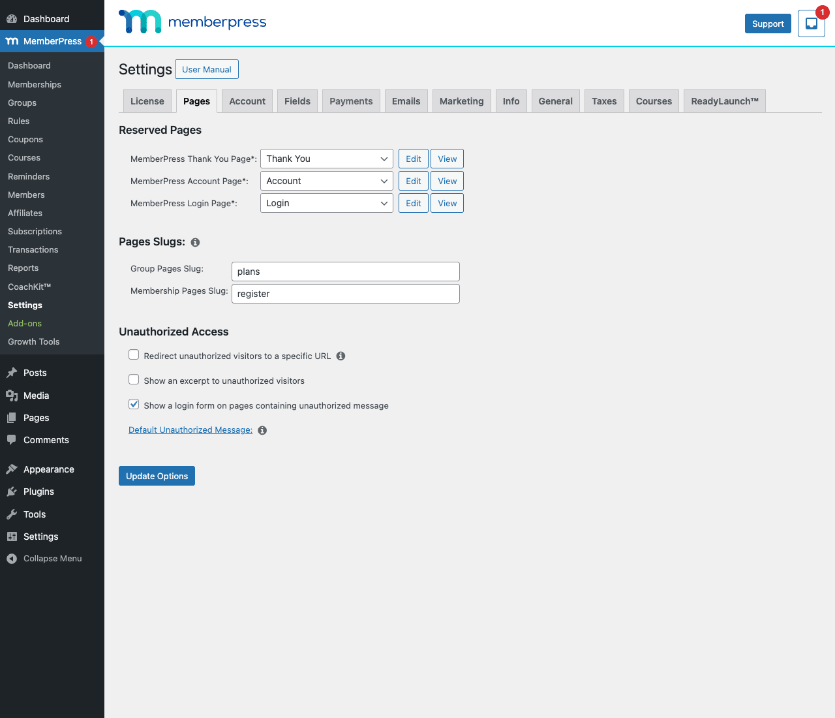Viewport: 835px width, 718px height.
Task: Click the Pages Slugs info icon
Action: tap(195, 242)
